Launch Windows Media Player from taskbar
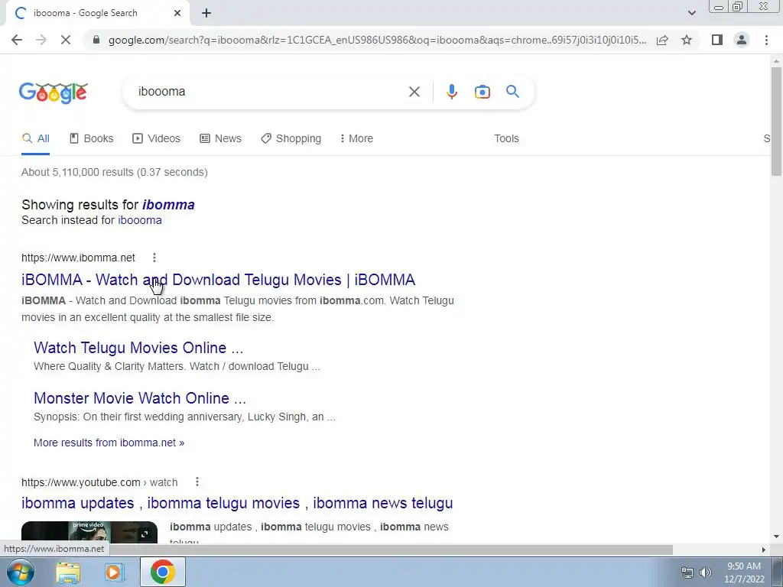The height and width of the screenshot is (587, 783). [x=115, y=572]
